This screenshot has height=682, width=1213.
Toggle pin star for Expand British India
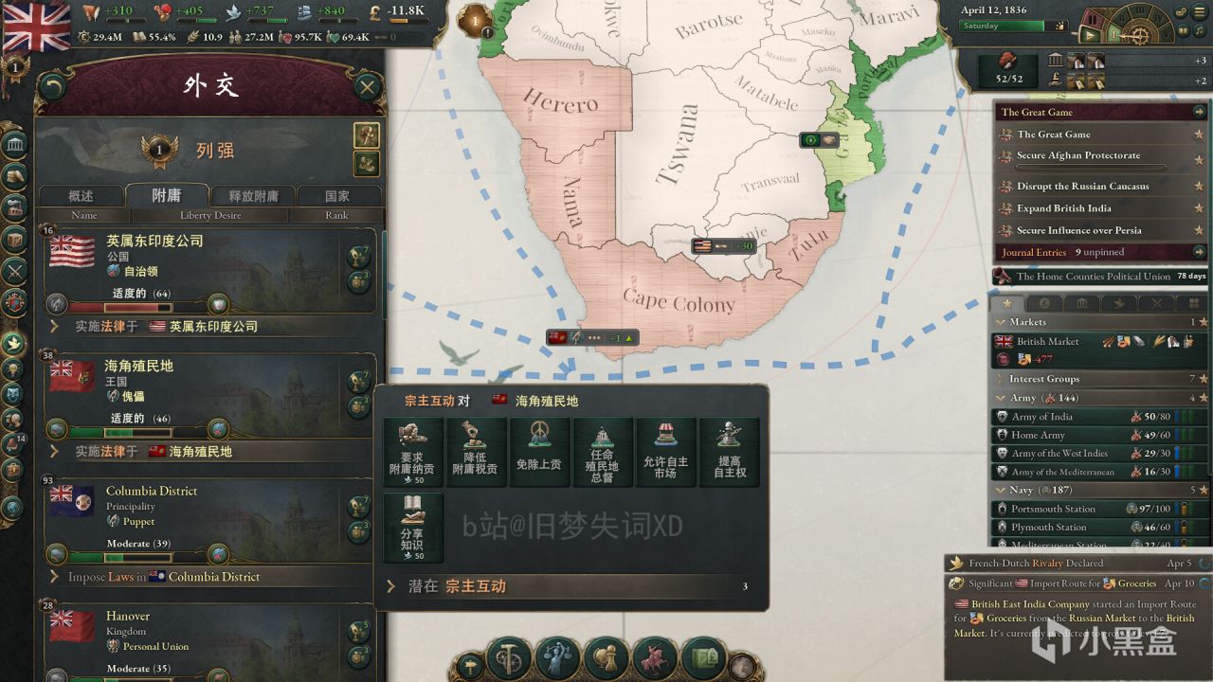coord(1199,208)
